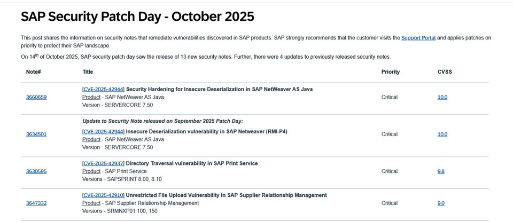This screenshot has width=513, height=223.
Task: Click Product link in note 3660659 row
Action: click(91, 97)
